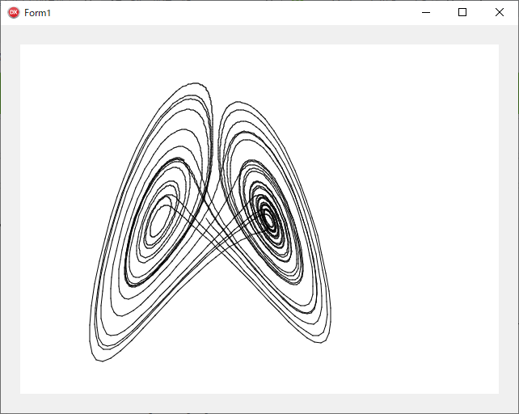This screenshot has height=414, width=519.
Task: Close the Form1 window
Action: point(499,13)
